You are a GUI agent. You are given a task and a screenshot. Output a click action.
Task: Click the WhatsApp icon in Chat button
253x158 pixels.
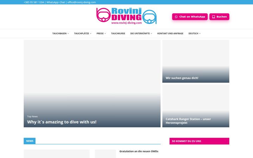[176, 17]
